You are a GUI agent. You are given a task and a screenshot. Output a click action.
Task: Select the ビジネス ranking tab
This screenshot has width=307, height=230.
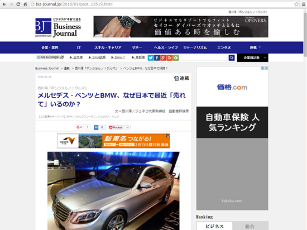tap(214, 226)
